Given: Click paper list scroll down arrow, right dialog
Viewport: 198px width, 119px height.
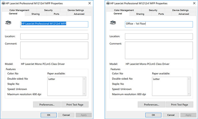Looking at the screenshot, I should [x=189, y=94].
